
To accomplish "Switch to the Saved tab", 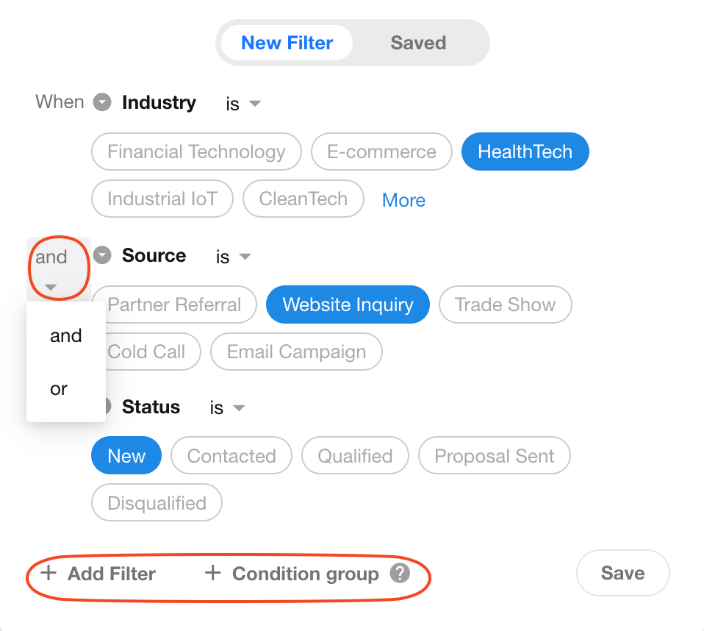I will [418, 43].
